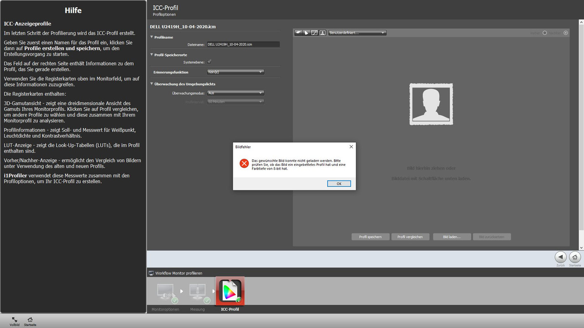584x328 pixels.
Task: Open the Erinnerungsfunktion dropdown
Action: pyautogui.click(x=235, y=72)
